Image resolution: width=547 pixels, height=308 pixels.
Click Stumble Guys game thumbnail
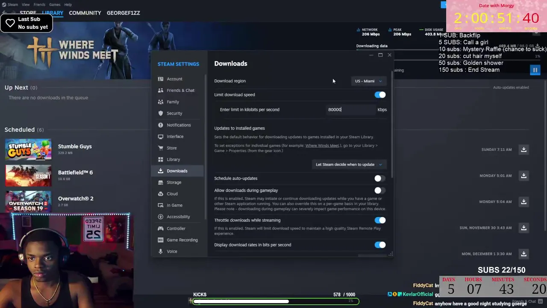pyautogui.click(x=28, y=150)
